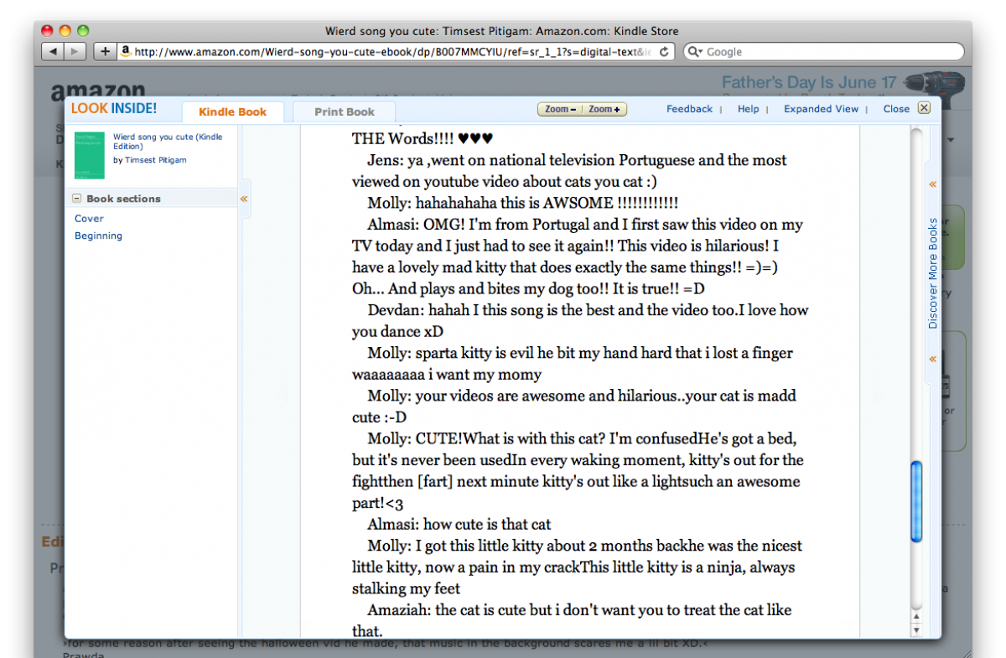Reload the page using the refresh icon

pyautogui.click(x=664, y=52)
